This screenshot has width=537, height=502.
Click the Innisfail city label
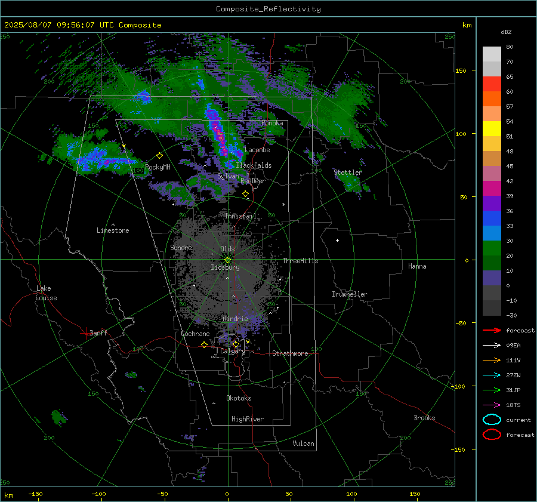click(x=240, y=216)
